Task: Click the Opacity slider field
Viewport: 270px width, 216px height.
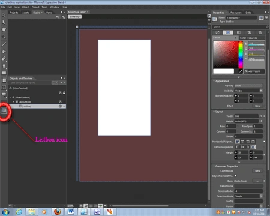Action: (248, 86)
